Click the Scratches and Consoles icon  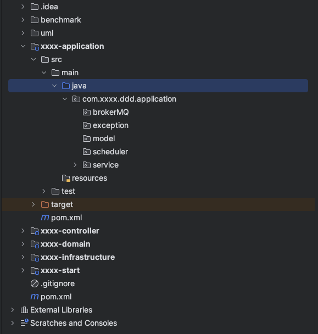(24, 322)
